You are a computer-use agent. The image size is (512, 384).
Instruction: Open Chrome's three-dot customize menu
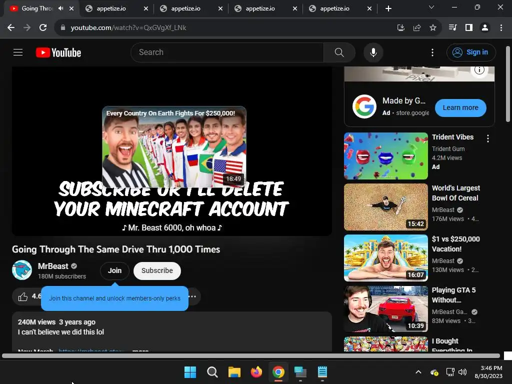click(x=501, y=28)
